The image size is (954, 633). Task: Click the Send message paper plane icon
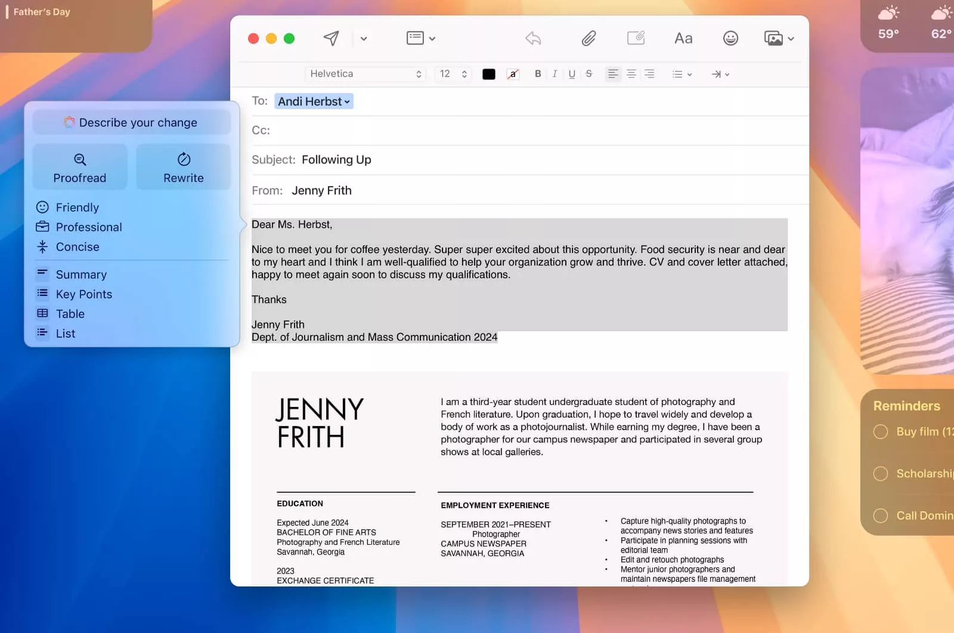331,39
